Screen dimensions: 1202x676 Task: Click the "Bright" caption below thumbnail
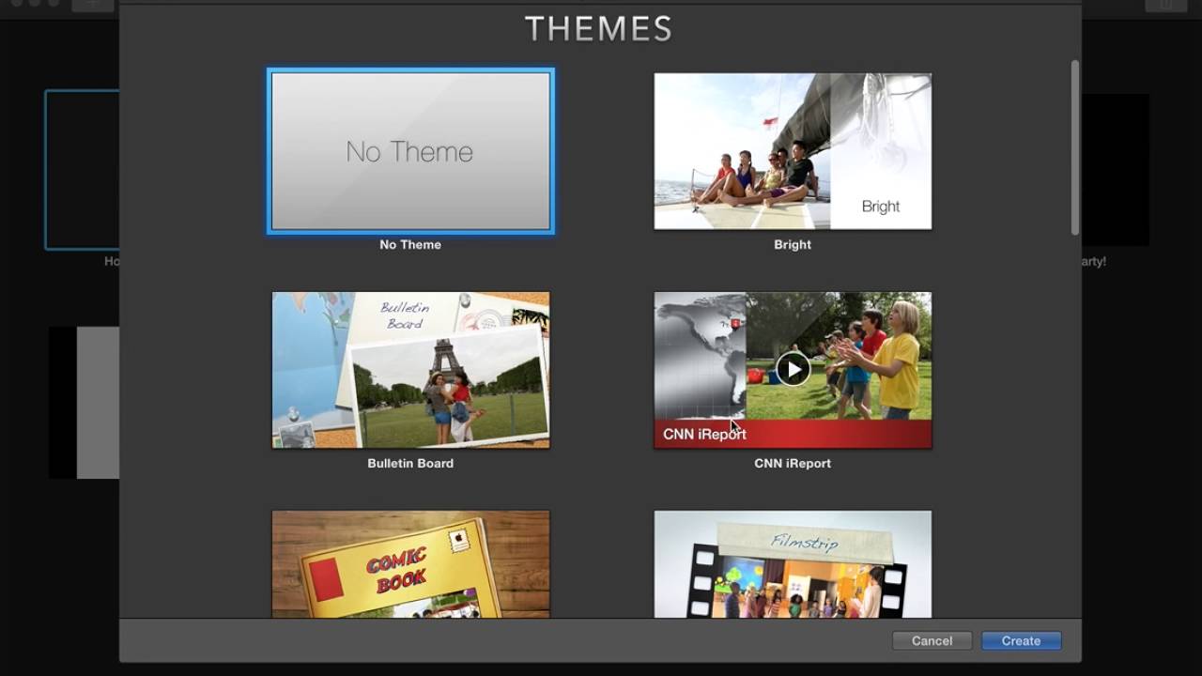793,244
